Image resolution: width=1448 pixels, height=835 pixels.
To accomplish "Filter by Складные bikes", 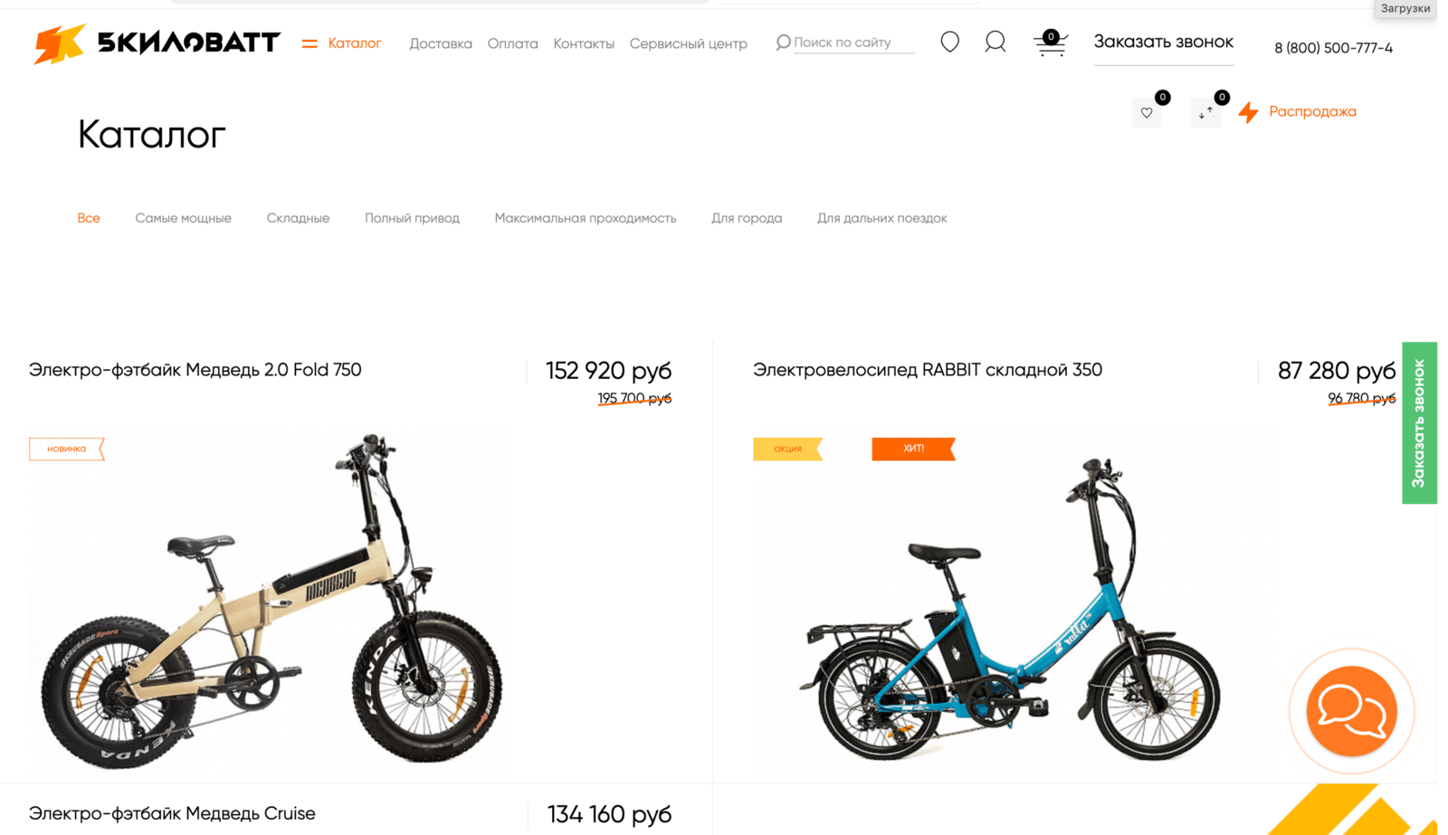I will click(x=298, y=218).
